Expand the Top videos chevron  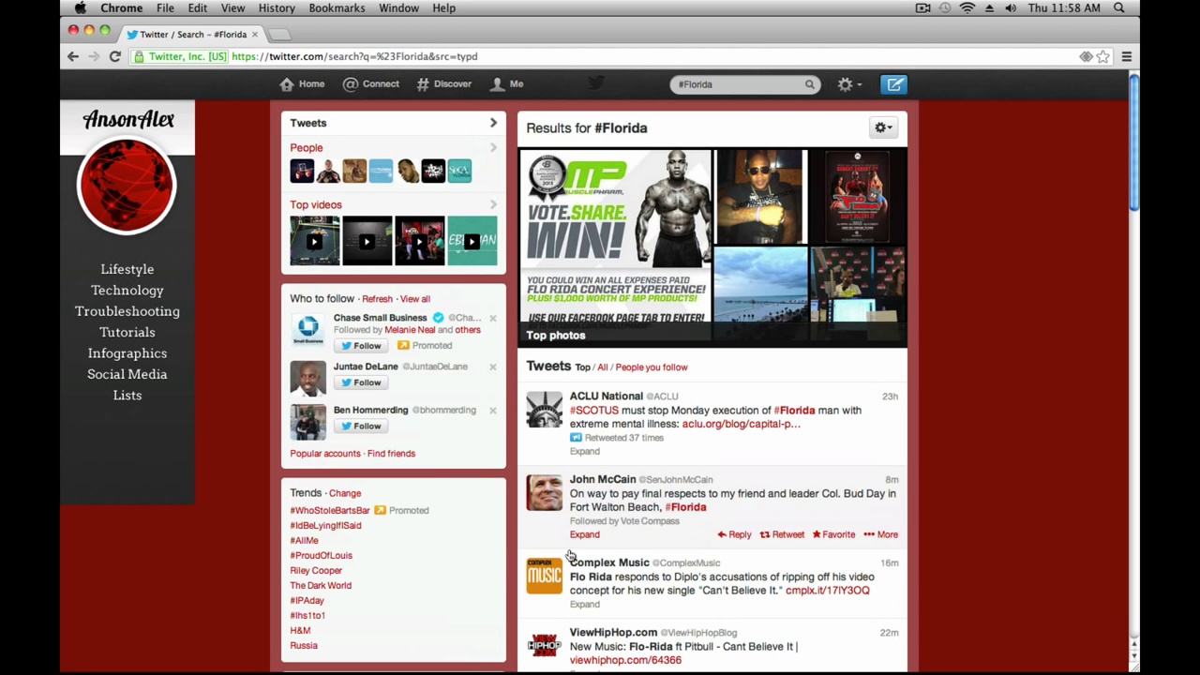click(x=493, y=204)
